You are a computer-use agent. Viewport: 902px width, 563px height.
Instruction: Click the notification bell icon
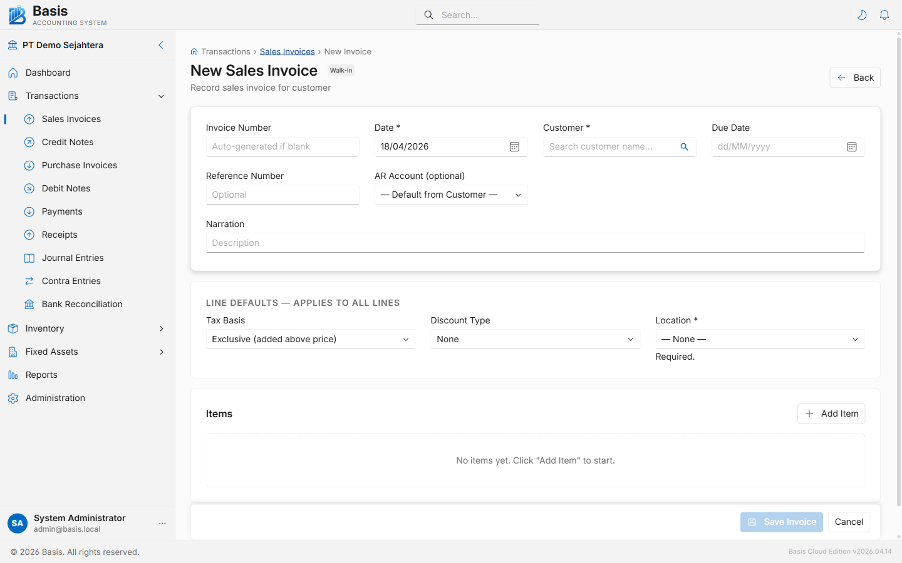point(884,14)
